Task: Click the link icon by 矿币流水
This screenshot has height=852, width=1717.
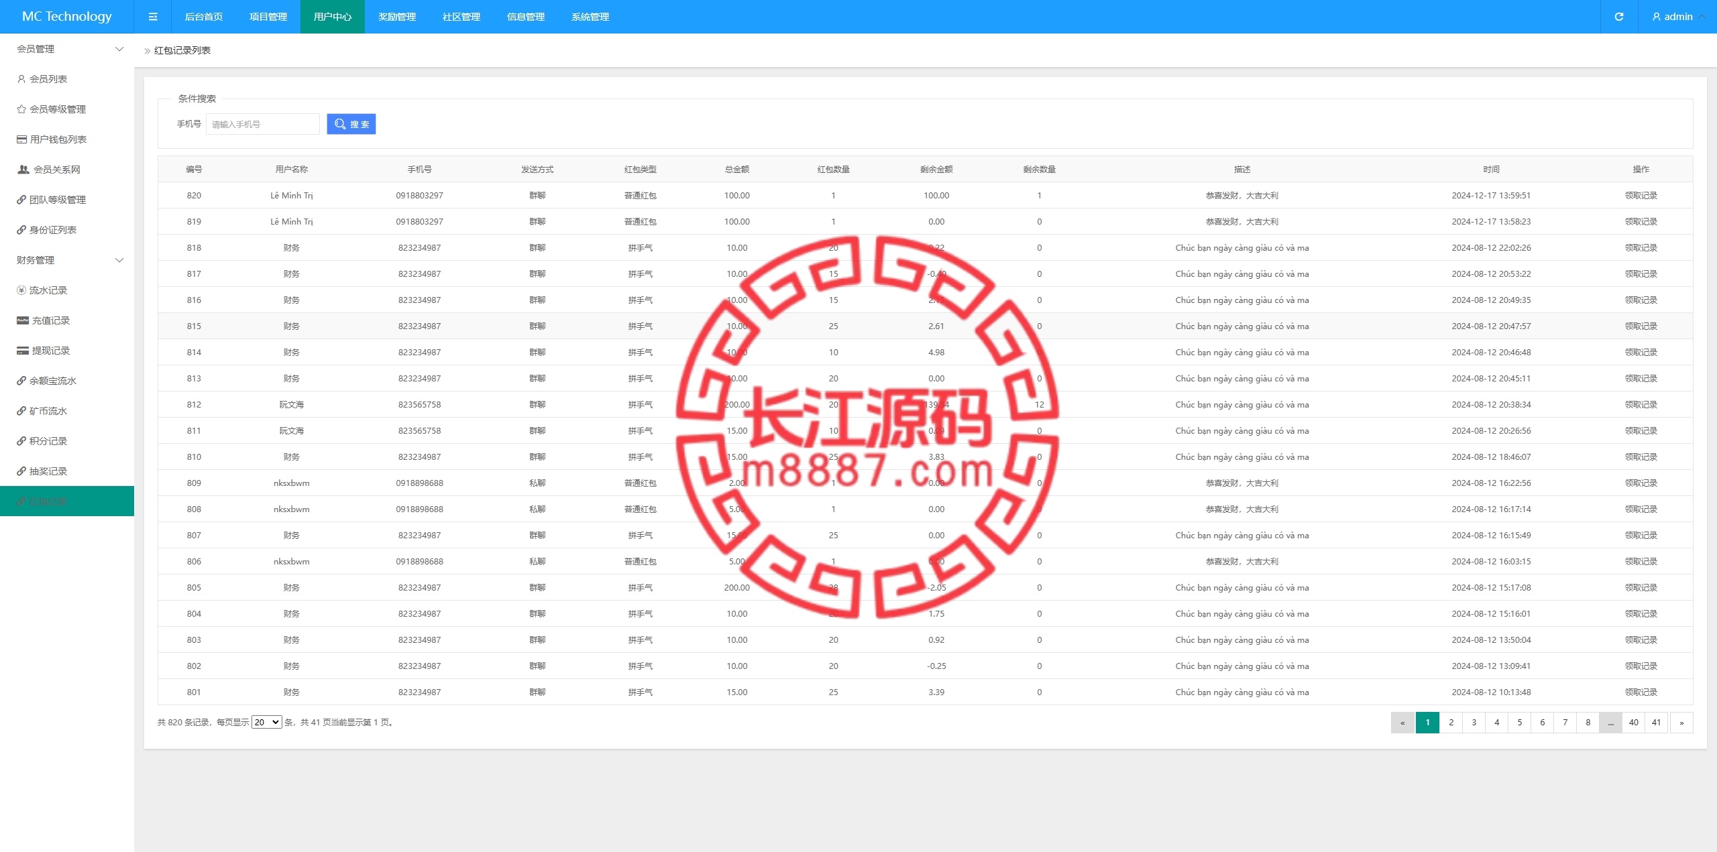Action: (x=21, y=411)
